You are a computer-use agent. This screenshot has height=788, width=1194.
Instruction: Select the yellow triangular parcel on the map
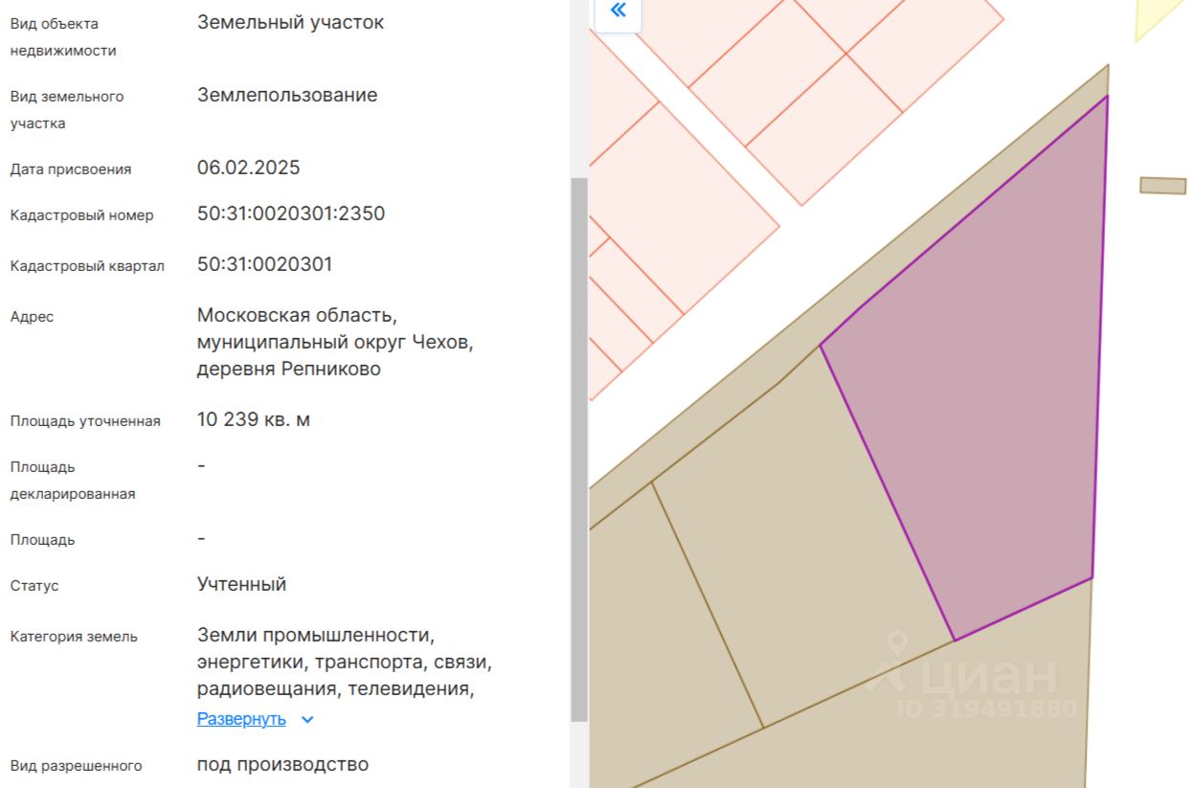1160,17
